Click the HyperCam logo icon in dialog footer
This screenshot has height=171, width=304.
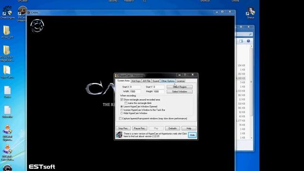[119, 134]
